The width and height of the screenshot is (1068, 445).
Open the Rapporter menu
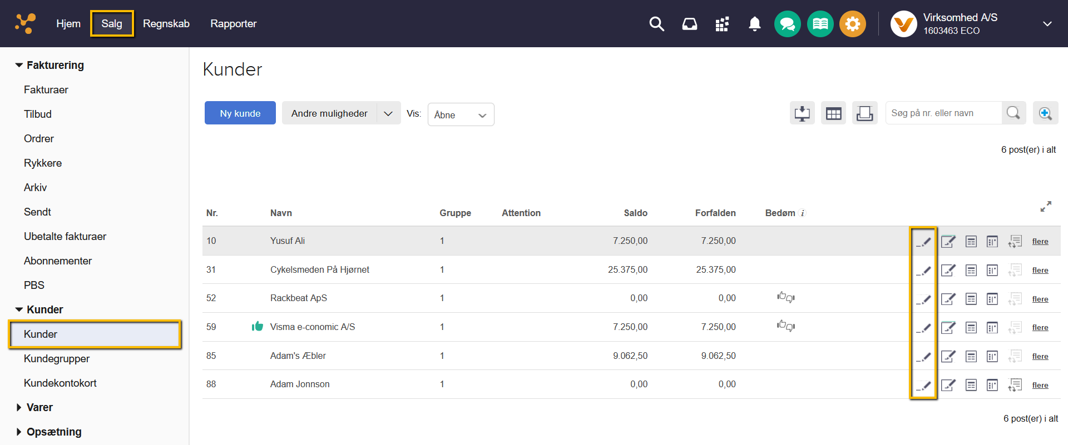(x=233, y=24)
